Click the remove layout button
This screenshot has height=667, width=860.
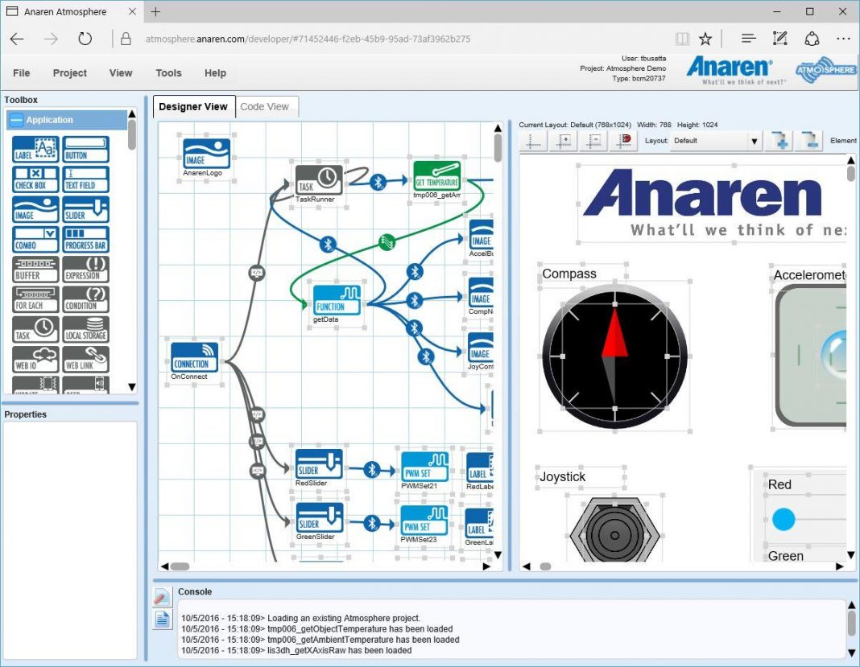click(x=808, y=141)
